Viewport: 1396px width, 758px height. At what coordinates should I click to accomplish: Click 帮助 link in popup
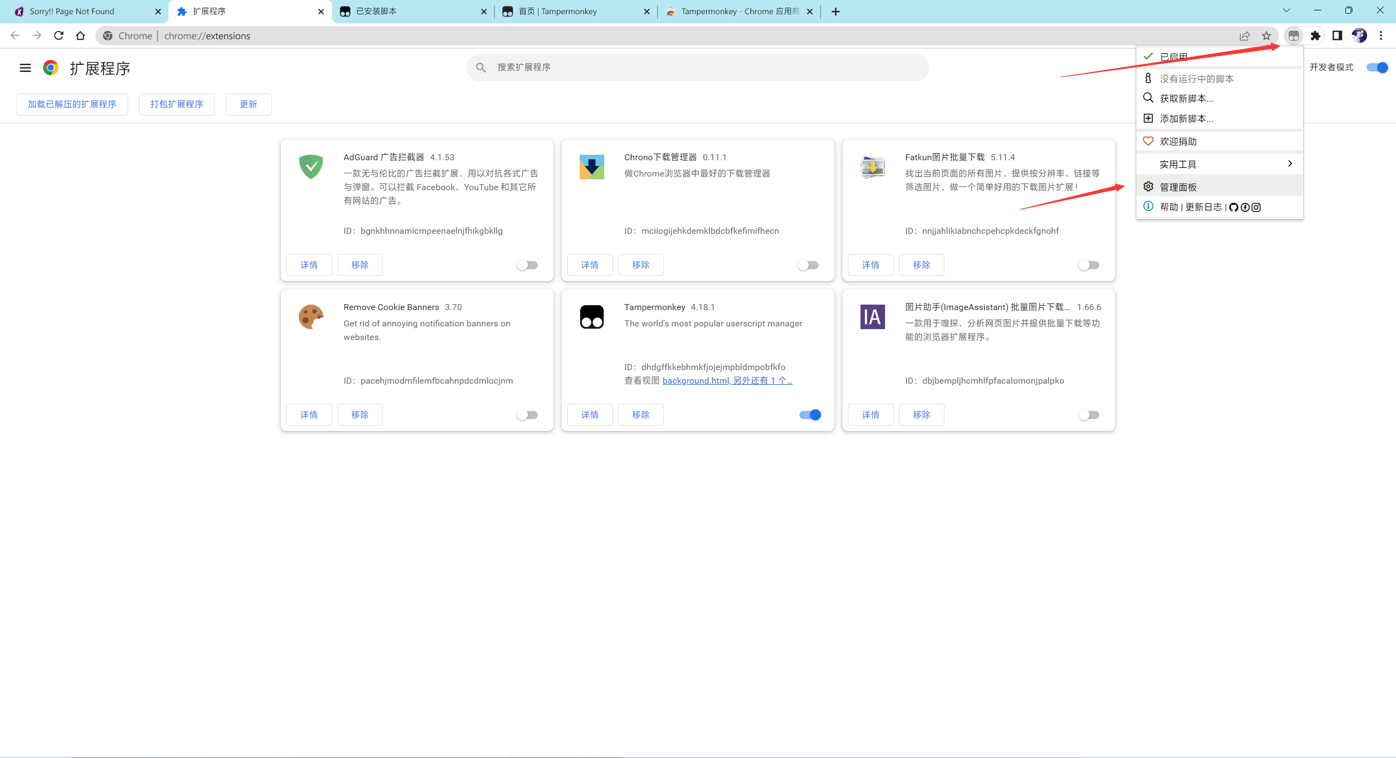(x=1169, y=207)
